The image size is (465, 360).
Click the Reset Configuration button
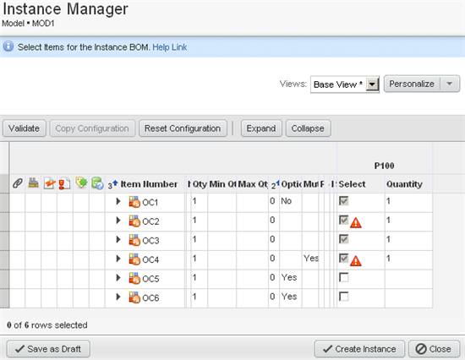[183, 128]
